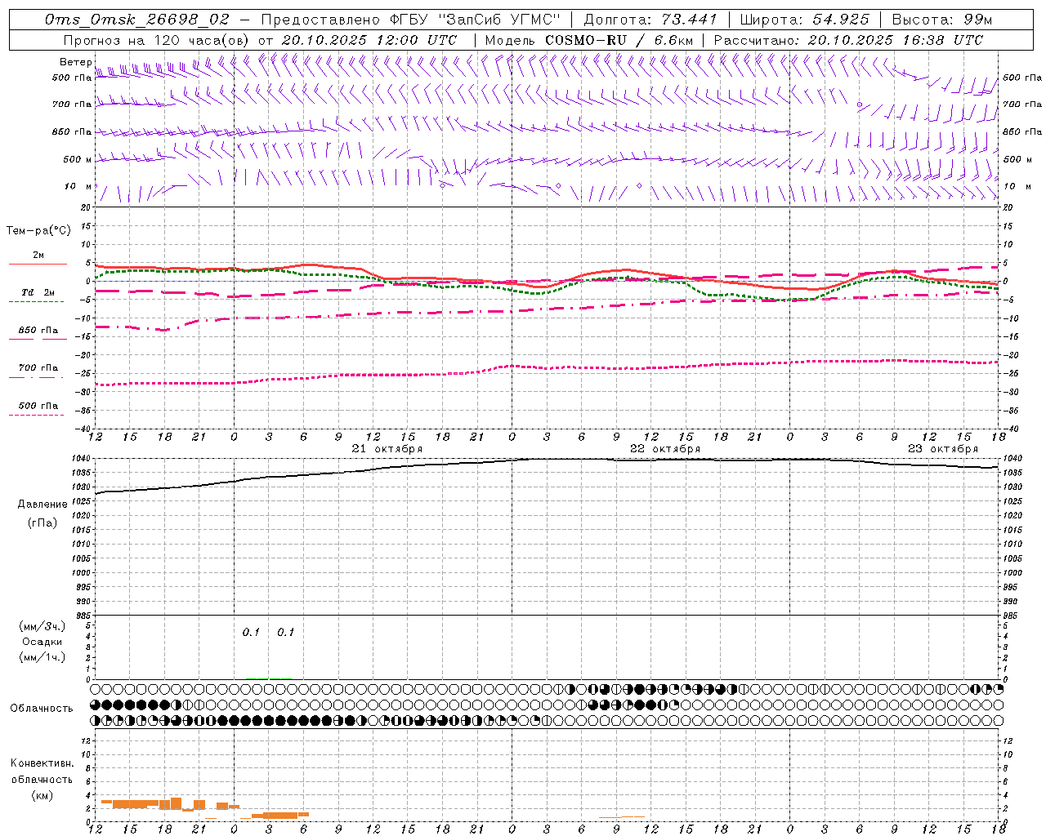1046x836 pixels.
Task: Click the (км) unit label
Action: [43, 794]
